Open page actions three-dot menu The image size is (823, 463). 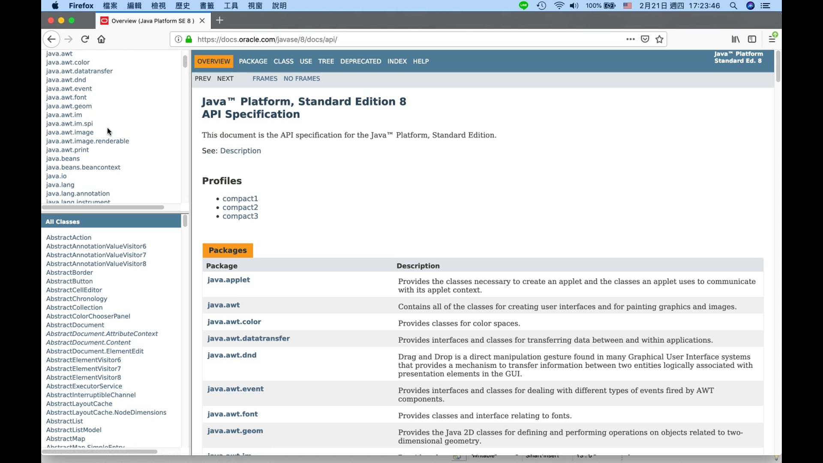[x=630, y=39]
